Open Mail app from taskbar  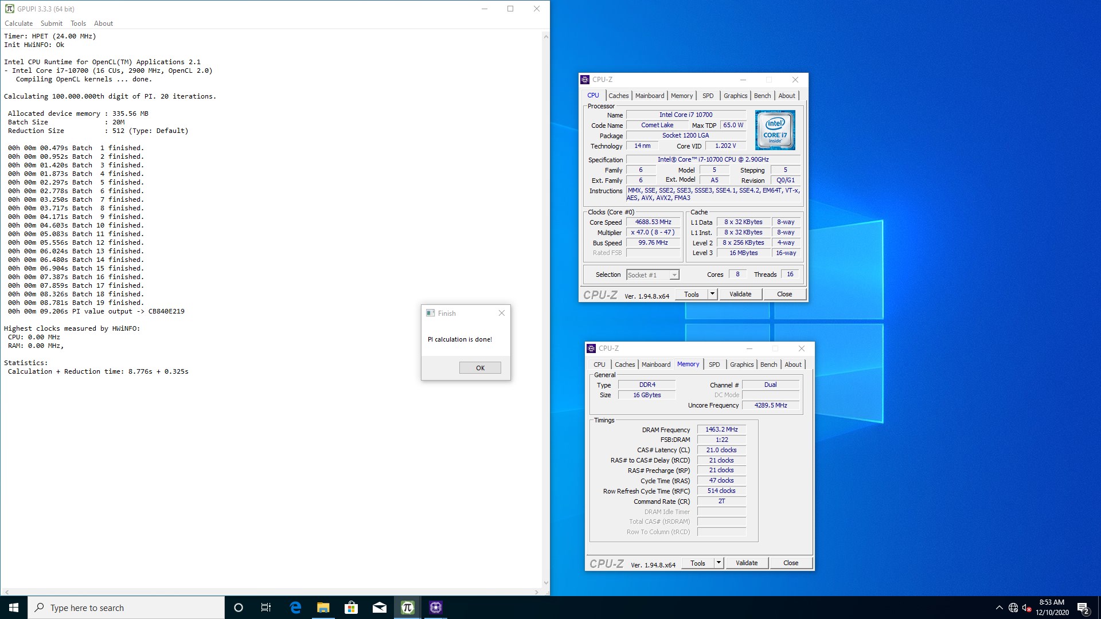click(x=380, y=608)
